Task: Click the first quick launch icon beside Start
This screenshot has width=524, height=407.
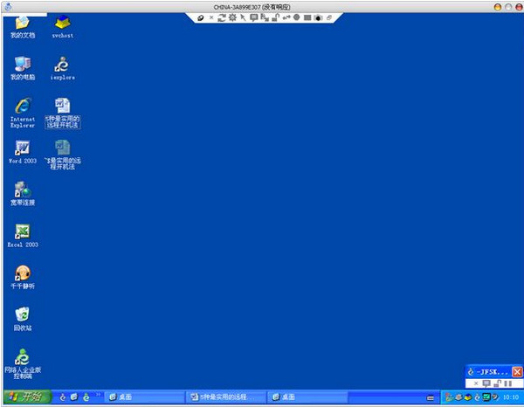Action: (x=63, y=397)
